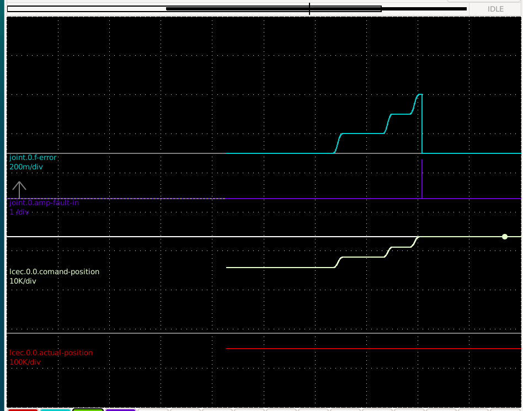The image size is (523, 411).
Task: Click the purple amp-fault-in spike
Action: pyautogui.click(x=422, y=179)
